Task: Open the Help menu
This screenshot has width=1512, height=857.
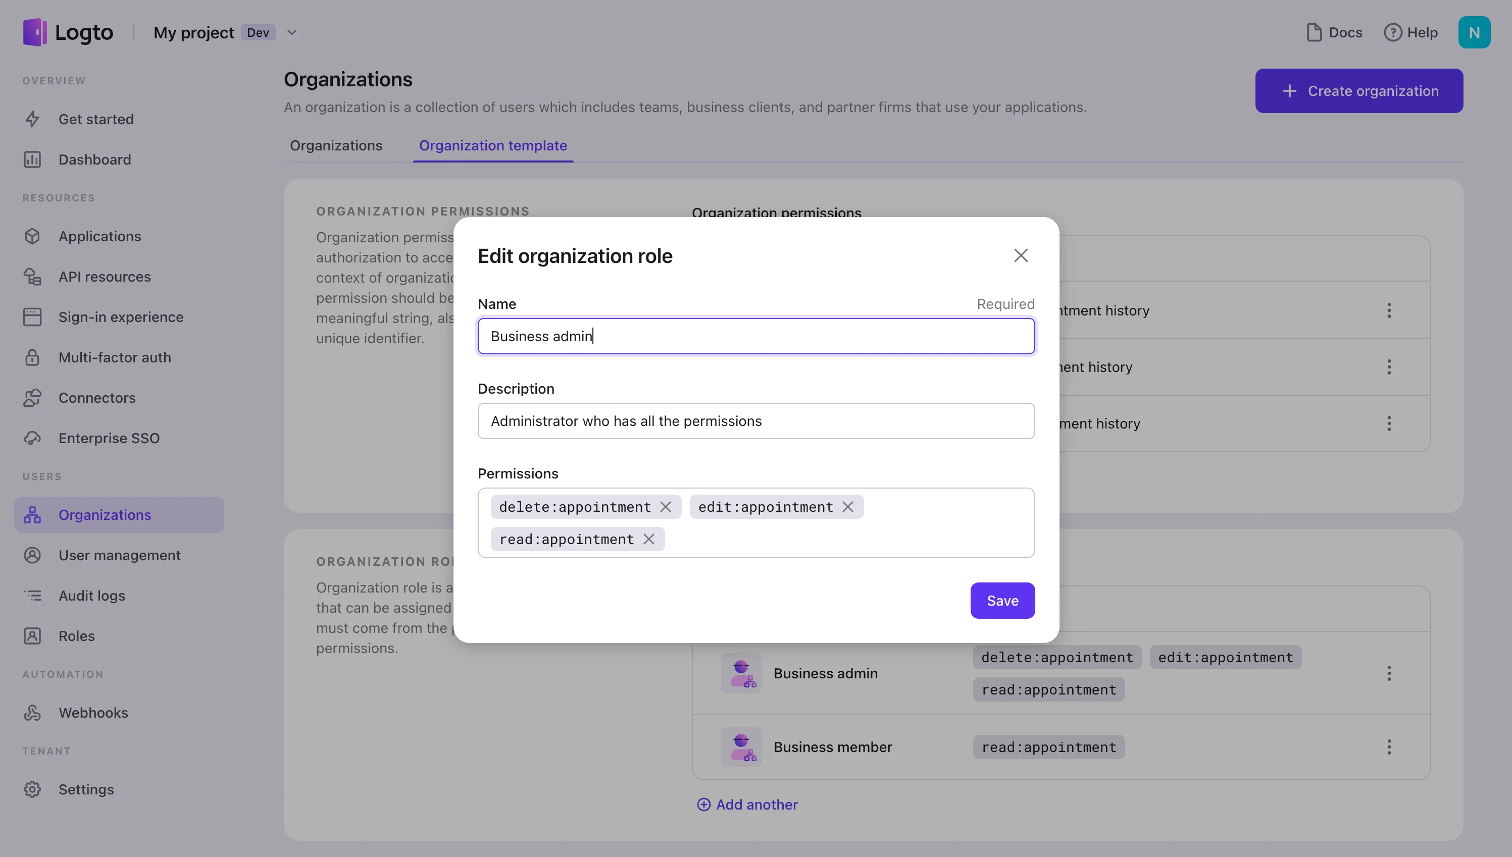Action: (x=1412, y=32)
